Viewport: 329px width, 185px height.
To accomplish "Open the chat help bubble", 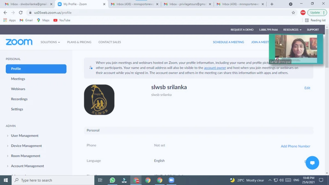I will tap(312, 162).
